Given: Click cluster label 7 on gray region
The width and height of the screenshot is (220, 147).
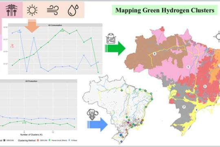Looking at the screenshot, I should pos(184,107).
